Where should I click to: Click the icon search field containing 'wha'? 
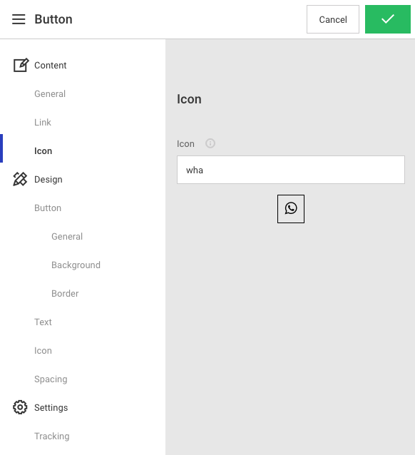291,170
